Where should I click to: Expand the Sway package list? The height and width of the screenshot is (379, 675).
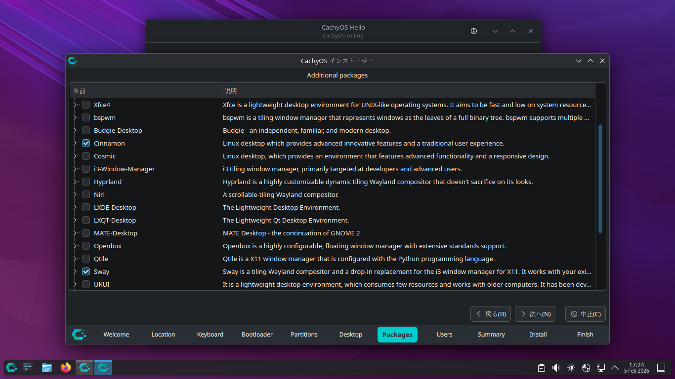[76, 271]
